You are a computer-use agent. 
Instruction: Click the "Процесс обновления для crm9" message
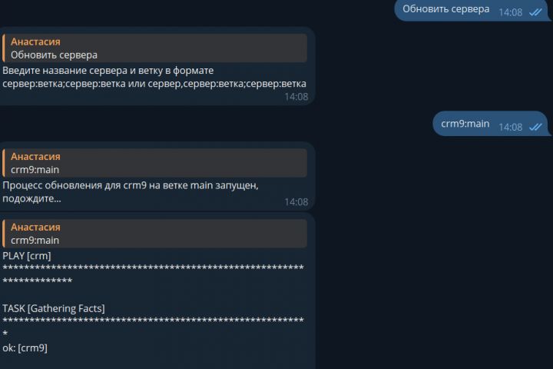click(x=131, y=191)
